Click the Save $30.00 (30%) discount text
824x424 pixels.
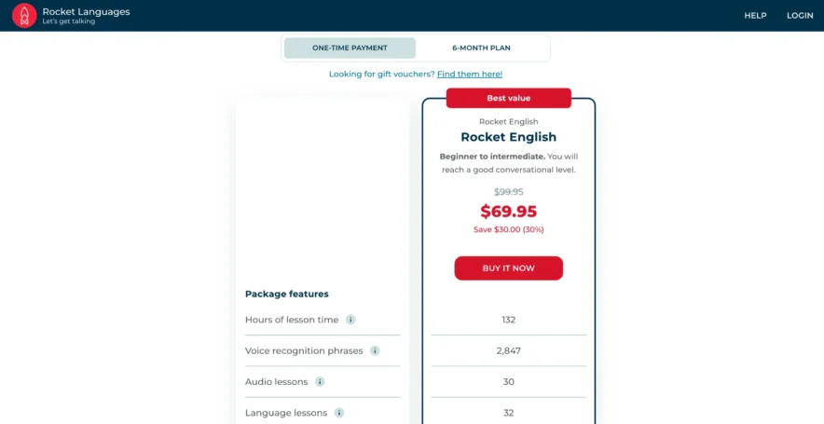pyautogui.click(x=508, y=229)
